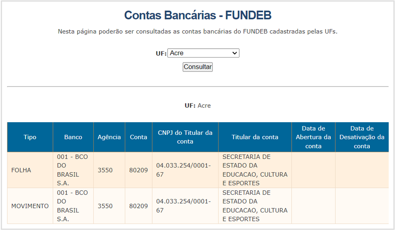This screenshot has width=395, height=231.
Task: Click the dropdown arrow of UF selector
Action: pos(234,53)
